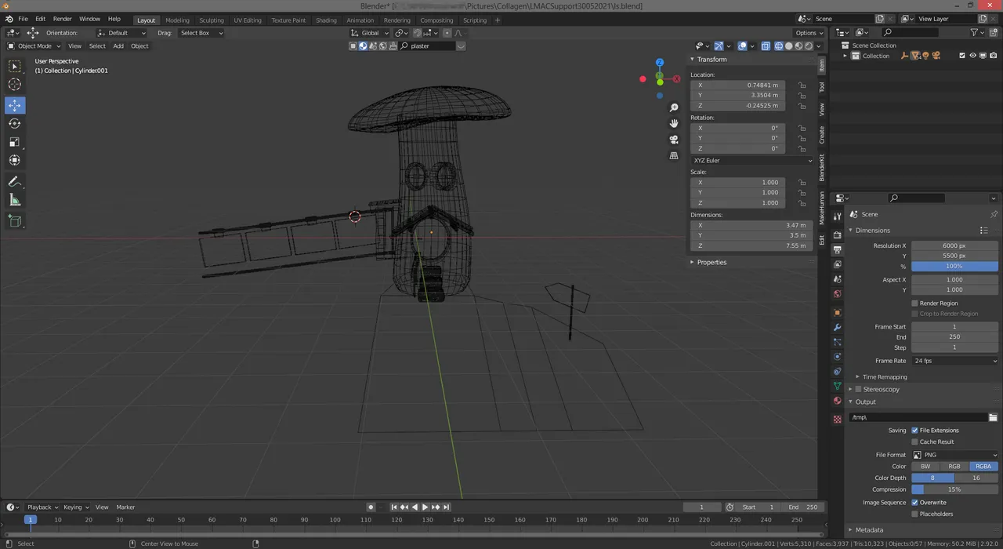Toggle auto keying record button
Image resolution: width=1003 pixels, height=549 pixels.
(371, 507)
